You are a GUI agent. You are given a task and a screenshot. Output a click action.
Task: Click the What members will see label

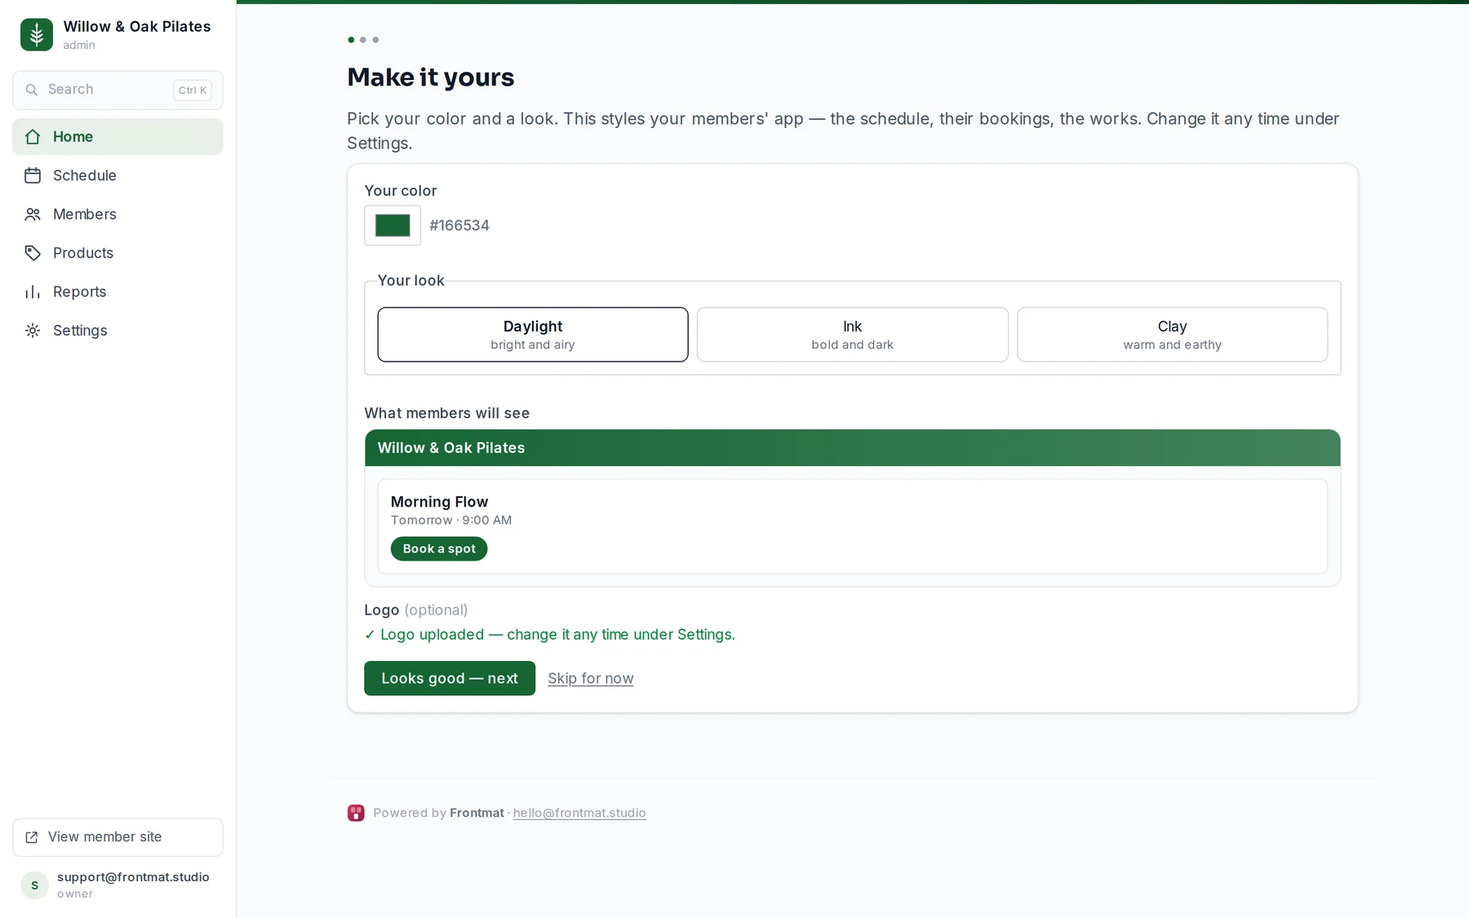[446, 414]
